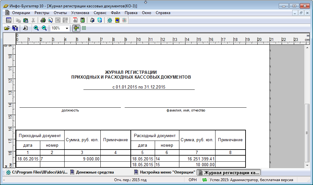Open the Реестры menu
This screenshot has height=185, width=313.
(42, 13)
